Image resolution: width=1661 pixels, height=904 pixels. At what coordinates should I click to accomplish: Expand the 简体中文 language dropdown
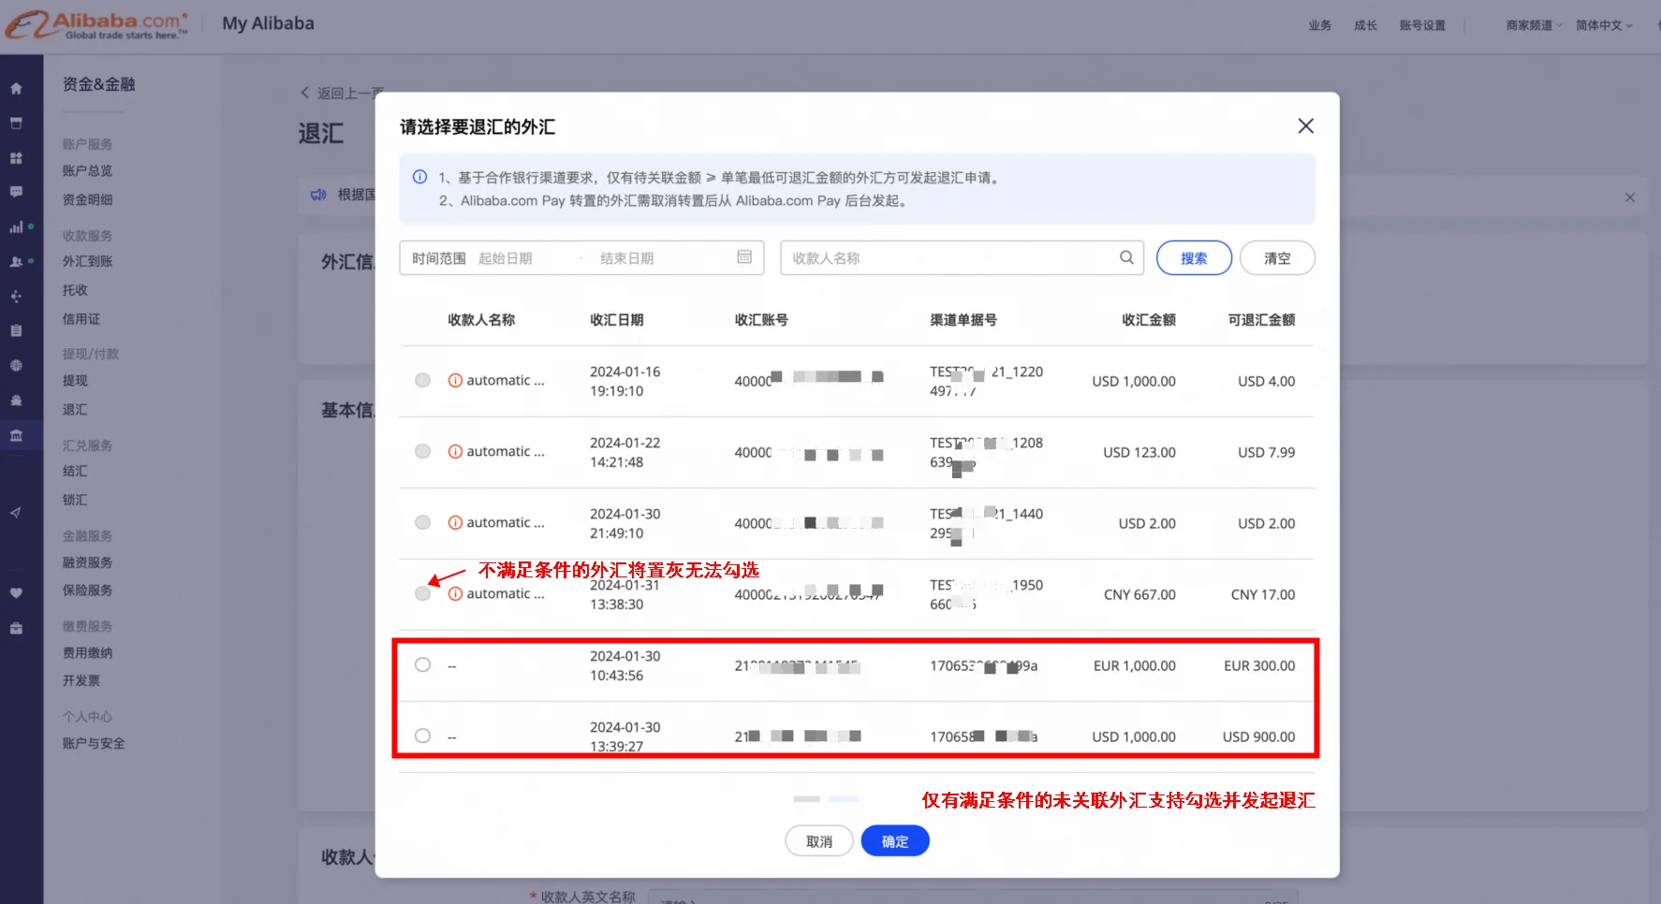pyautogui.click(x=1603, y=25)
